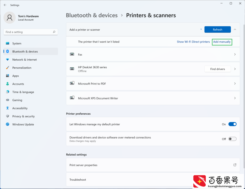The height and width of the screenshot is (189, 245).
Task: Click the Accounts person icon
Action: pos(8,84)
